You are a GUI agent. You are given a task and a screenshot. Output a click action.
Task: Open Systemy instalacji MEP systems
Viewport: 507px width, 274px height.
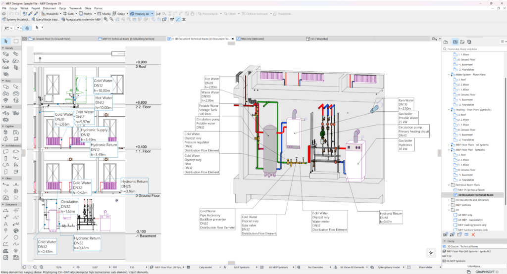(x=16, y=19)
